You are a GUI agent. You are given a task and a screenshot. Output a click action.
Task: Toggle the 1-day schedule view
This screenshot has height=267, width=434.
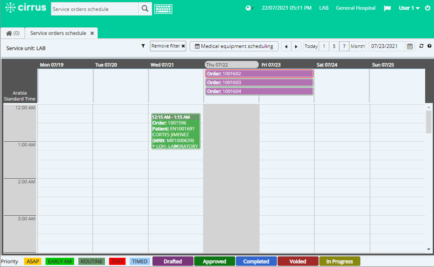click(324, 46)
